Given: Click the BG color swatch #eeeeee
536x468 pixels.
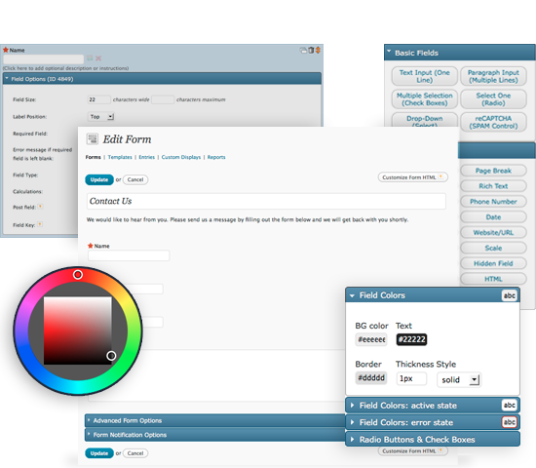Looking at the screenshot, I should coord(371,339).
